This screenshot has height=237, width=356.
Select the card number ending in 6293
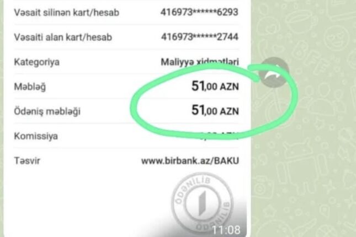[199, 12]
